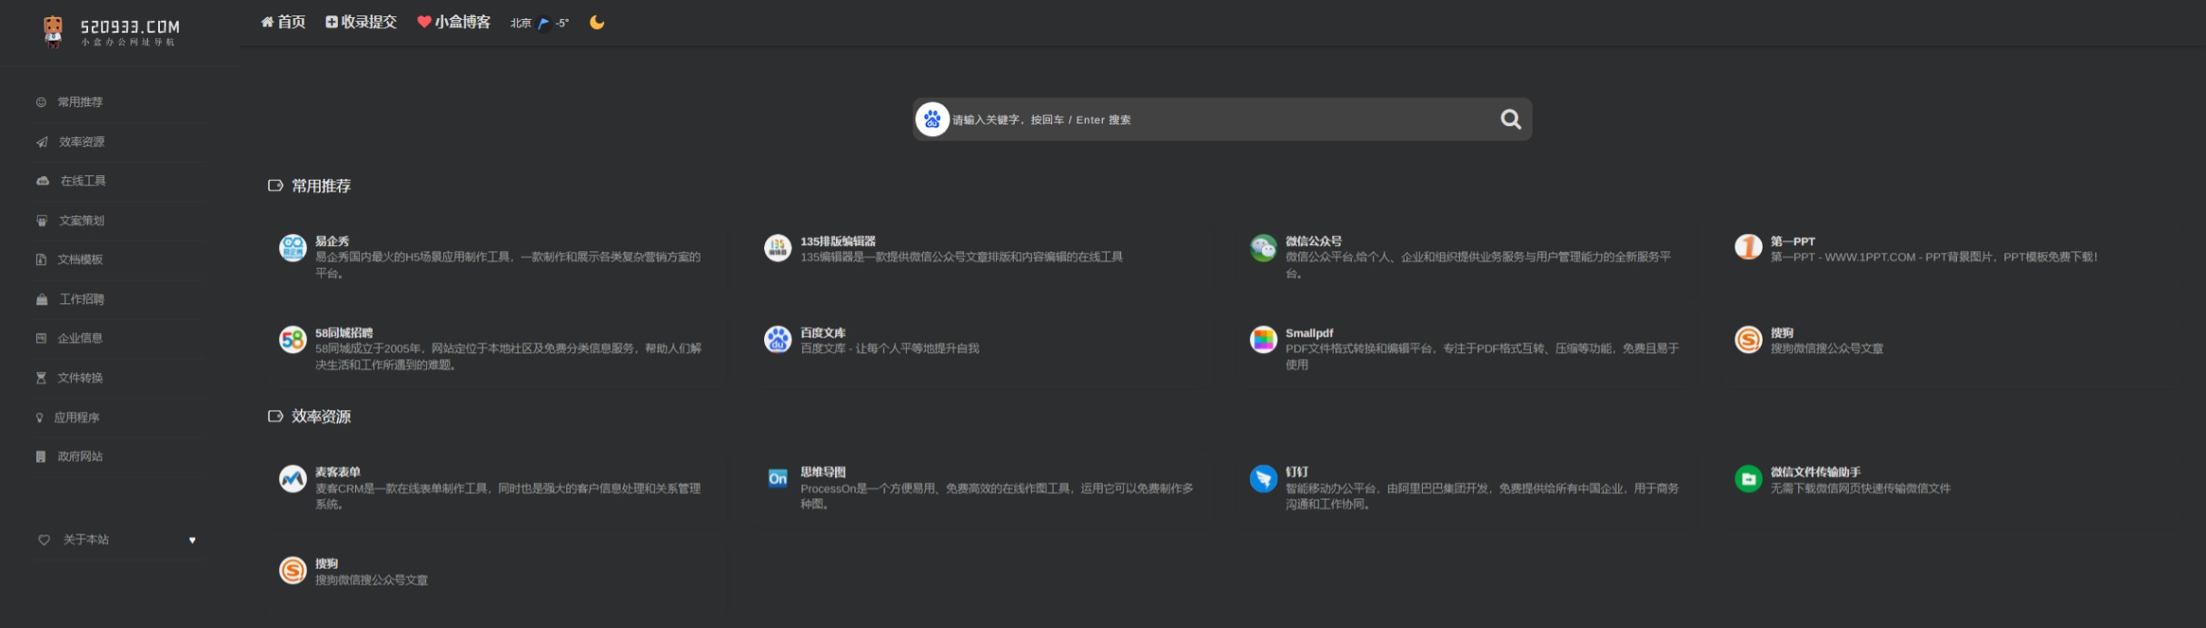
Task: Open the 第一PPT title link
Action: click(1793, 241)
